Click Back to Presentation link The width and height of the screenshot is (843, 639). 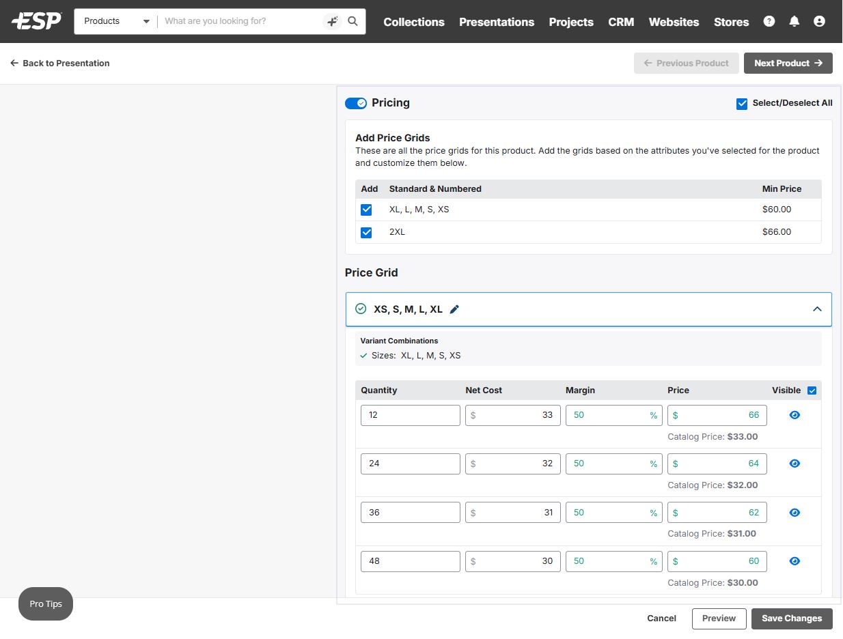60,63
